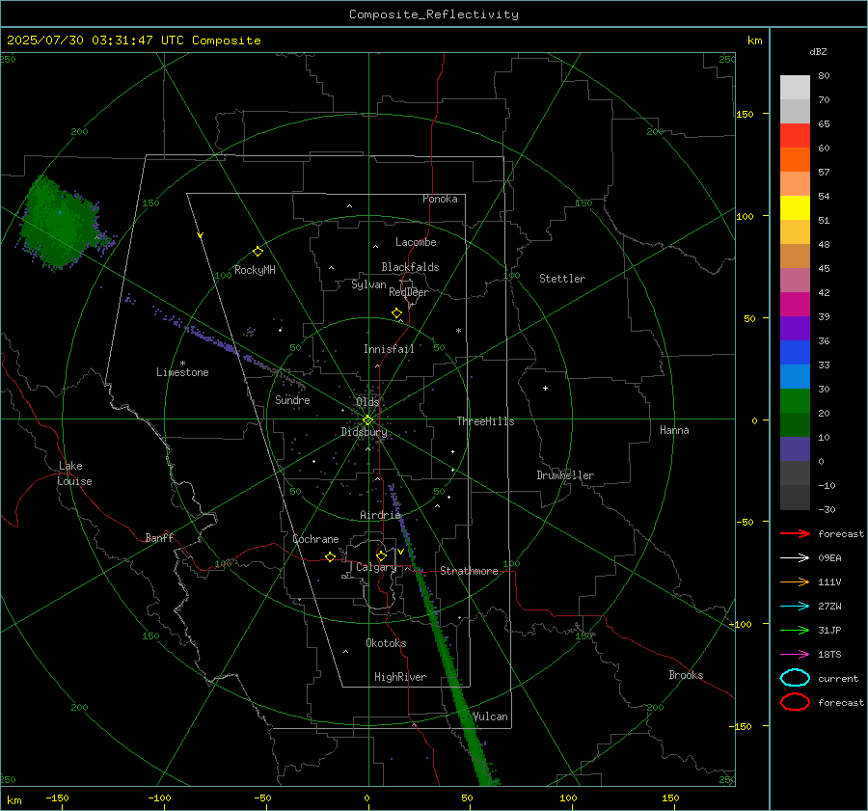Click the cyan 'current' ellipse legend icon
This screenshot has height=811, width=868.
(795, 678)
